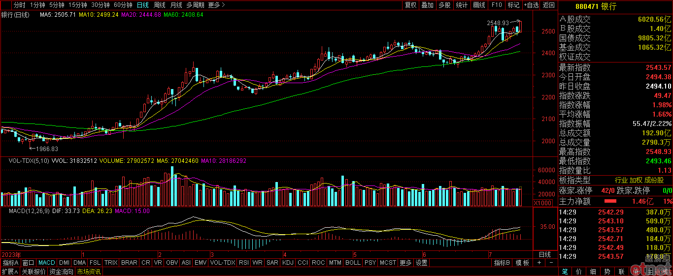Select the 5分钟 period tab
The image size is (673, 276).
point(57,5)
